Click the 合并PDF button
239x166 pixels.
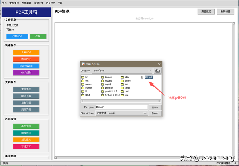pyautogui.click(x=26, y=52)
